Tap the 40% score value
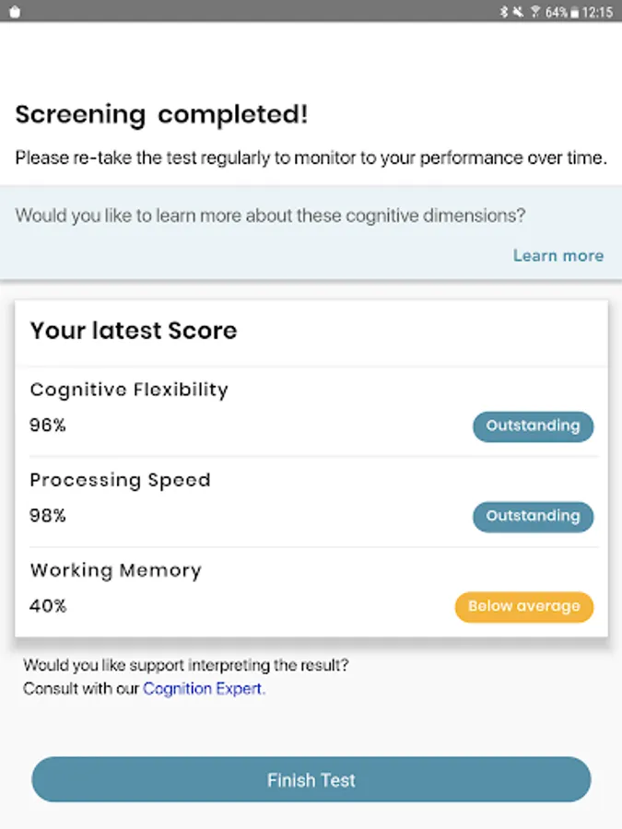This screenshot has width=622, height=829. pos(48,606)
